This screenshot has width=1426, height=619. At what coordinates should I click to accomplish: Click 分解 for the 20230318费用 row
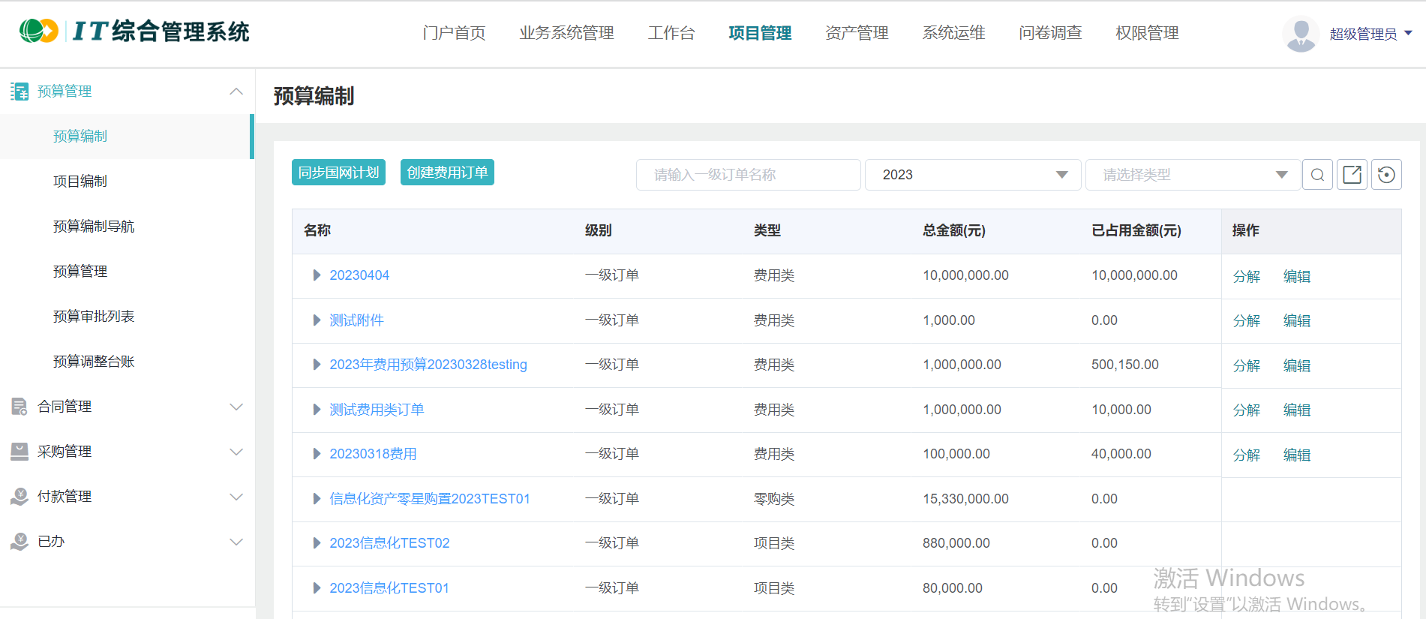point(1246,455)
